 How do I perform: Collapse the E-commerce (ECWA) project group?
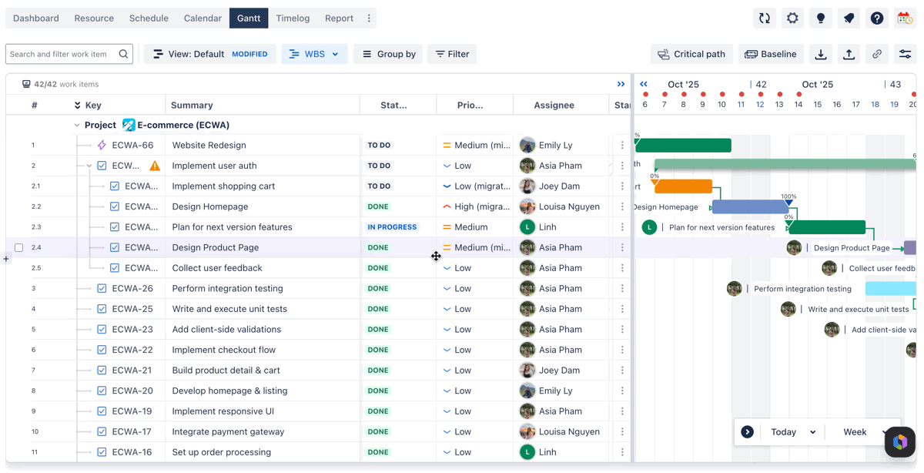(x=77, y=125)
